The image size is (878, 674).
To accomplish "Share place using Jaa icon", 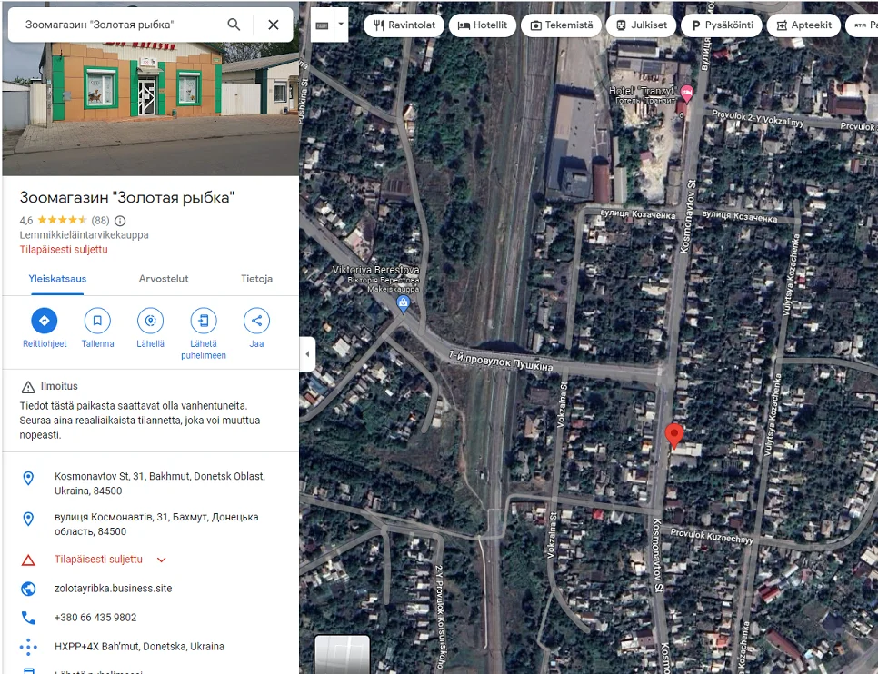I will (x=256, y=321).
